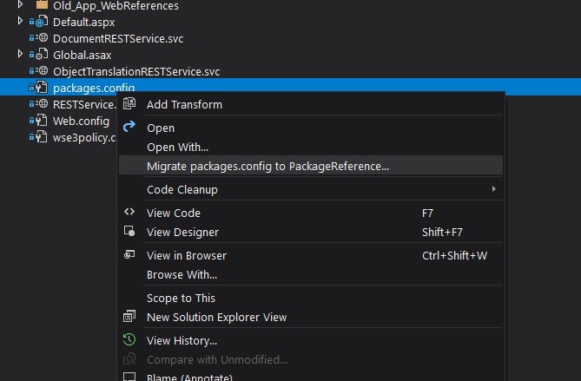
Task: Select New Solution Explorer View entry
Action: coord(311,318)
